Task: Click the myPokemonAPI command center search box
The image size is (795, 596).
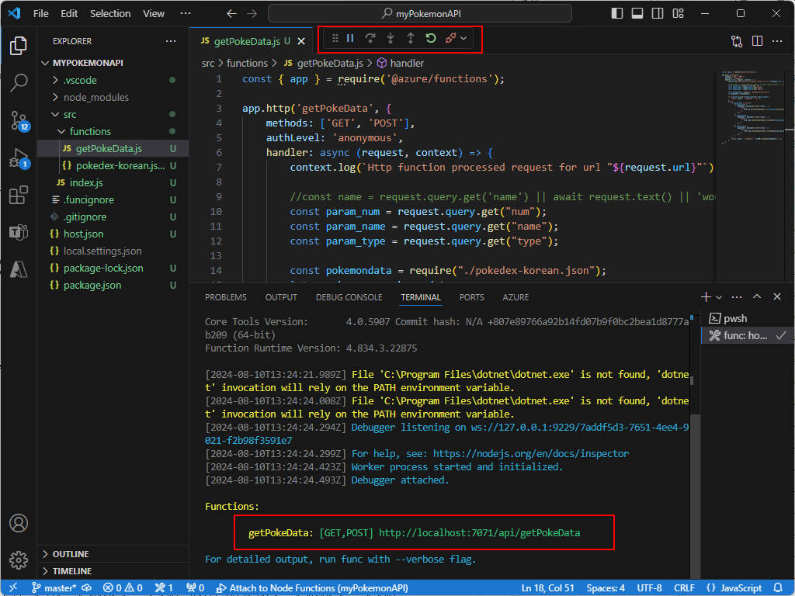Action: point(420,14)
